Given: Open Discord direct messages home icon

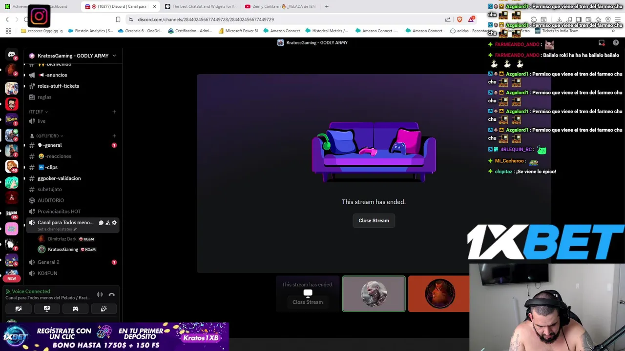Looking at the screenshot, I should click(12, 55).
